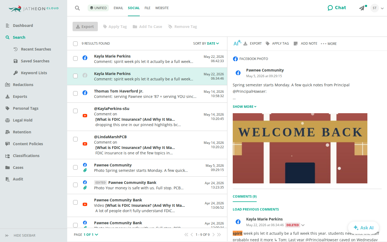This screenshot has height=242, width=387.
Task: Expand post text with Show More
Action: 245,107
